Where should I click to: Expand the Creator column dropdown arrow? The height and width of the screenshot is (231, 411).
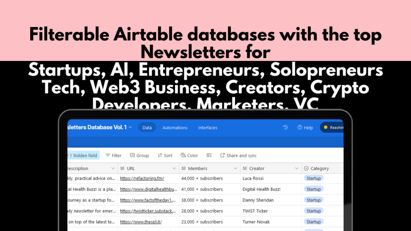[297, 168]
